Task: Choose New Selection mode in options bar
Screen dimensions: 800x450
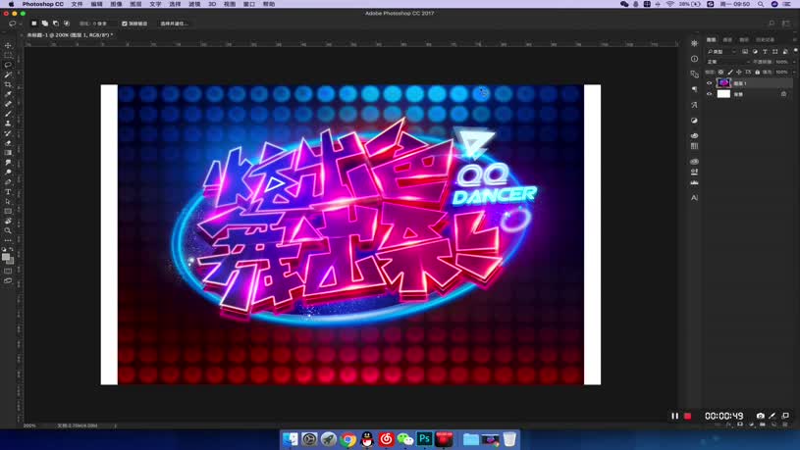Action: [x=34, y=24]
